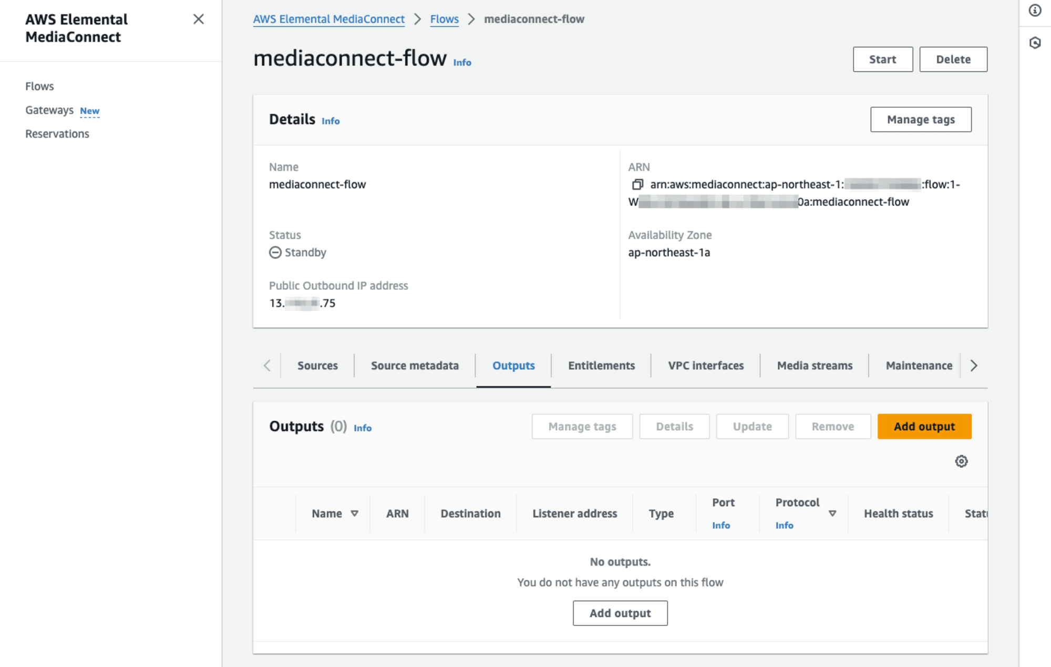Image resolution: width=1051 pixels, height=667 pixels.
Task: Open Info link next to Outputs heading
Action: [x=363, y=428]
